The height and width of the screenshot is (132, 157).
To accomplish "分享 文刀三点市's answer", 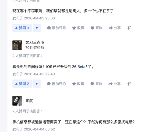I will click(x=114, y=84).
